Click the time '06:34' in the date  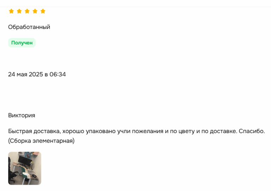[58, 74]
